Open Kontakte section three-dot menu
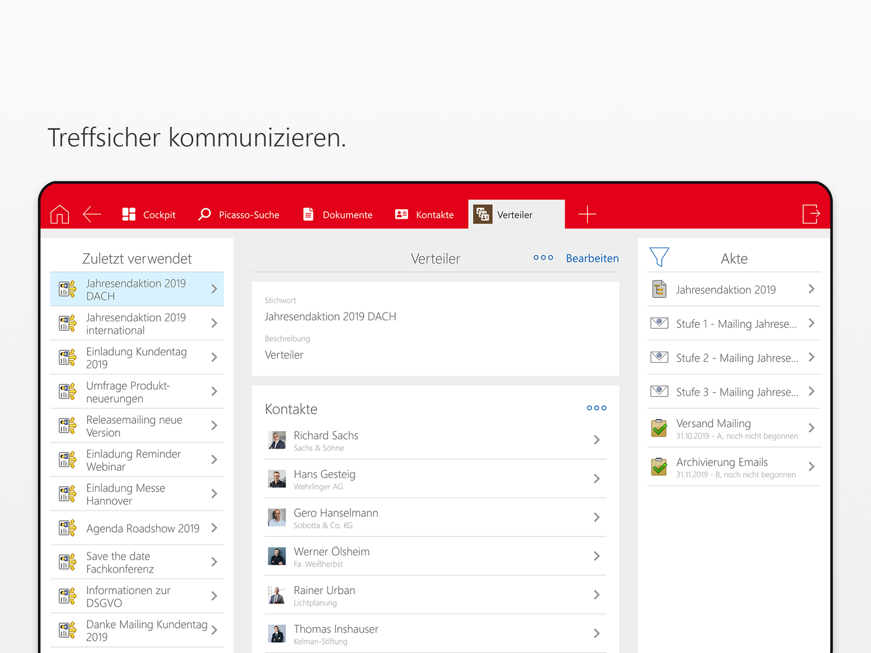 click(596, 408)
